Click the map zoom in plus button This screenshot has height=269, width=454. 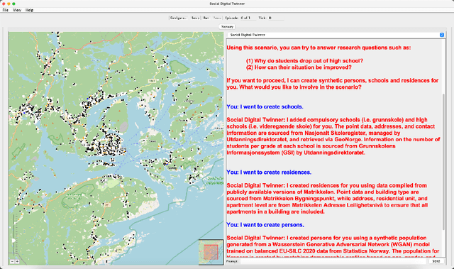17,261
